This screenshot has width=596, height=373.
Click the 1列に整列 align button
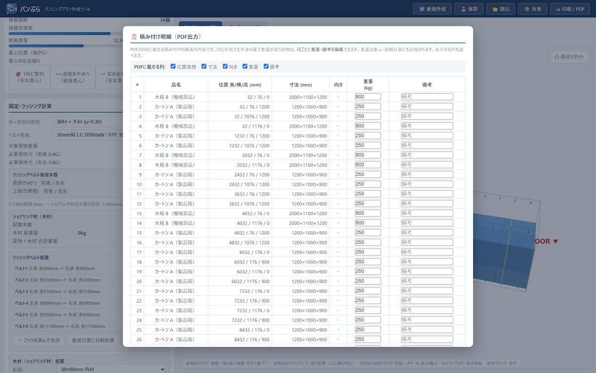coord(31,77)
